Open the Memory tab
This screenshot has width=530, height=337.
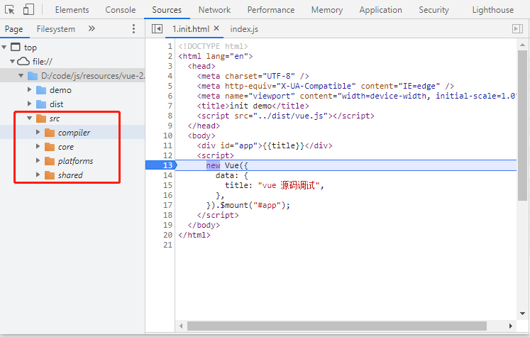327,10
